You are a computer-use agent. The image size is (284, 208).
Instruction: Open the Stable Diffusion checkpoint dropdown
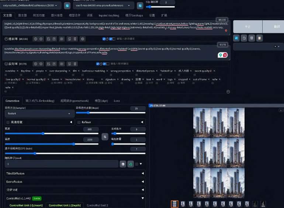tap(30, 6)
